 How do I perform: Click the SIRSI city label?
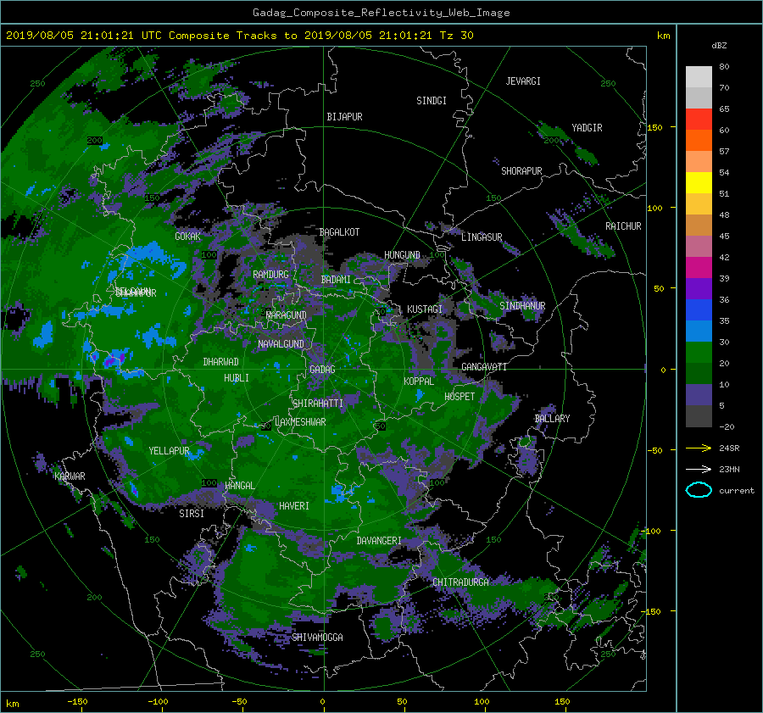coord(192,514)
